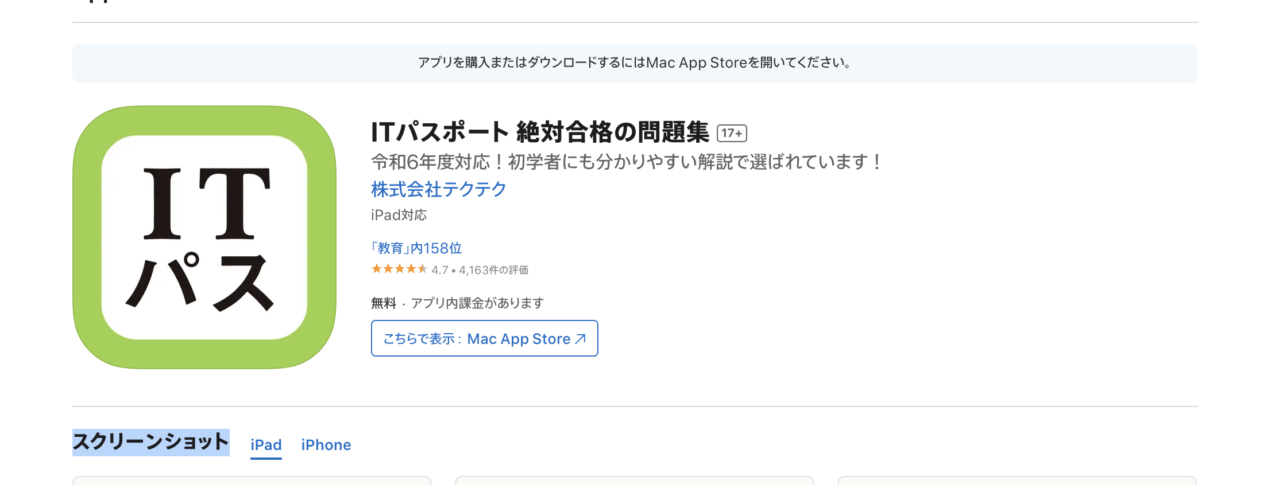This screenshot has height=485, width=1275.
Task: Click the 無料 pricing label
Action: pos(383,303)
